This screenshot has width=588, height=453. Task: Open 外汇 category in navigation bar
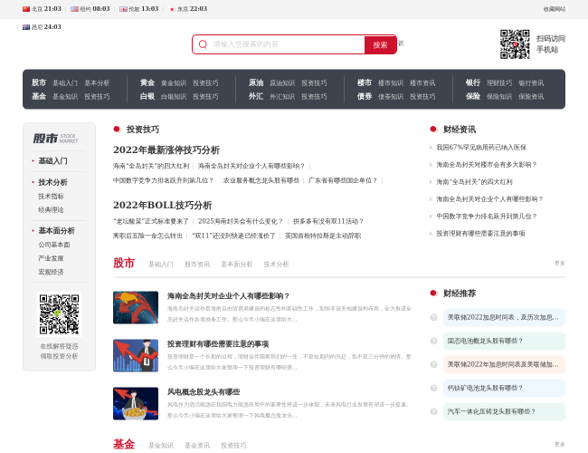pos(256,96)
